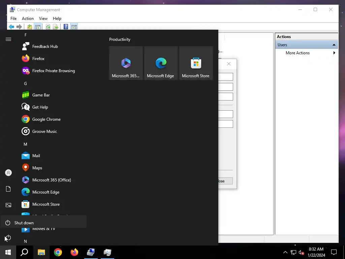Close the dialog with its X button
Screen dimensions: 345x259
click(229, 64)
